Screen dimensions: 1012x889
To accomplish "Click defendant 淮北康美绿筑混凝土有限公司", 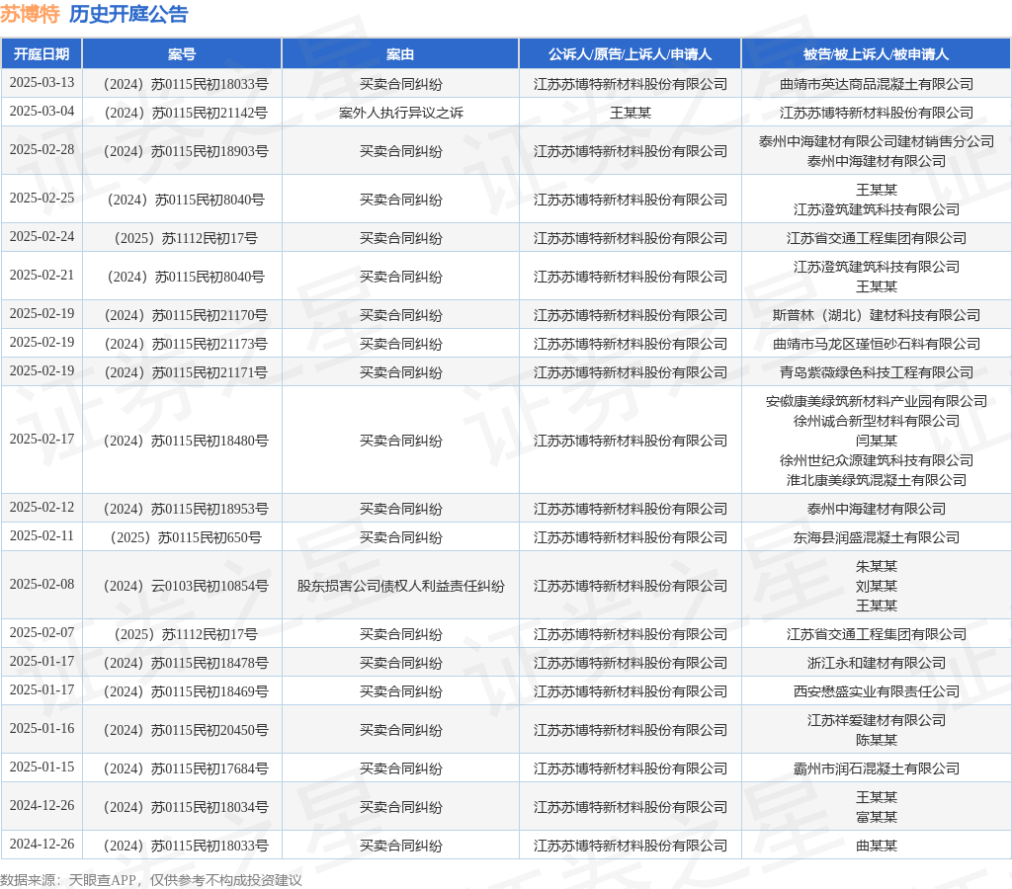I will [877, 480].
